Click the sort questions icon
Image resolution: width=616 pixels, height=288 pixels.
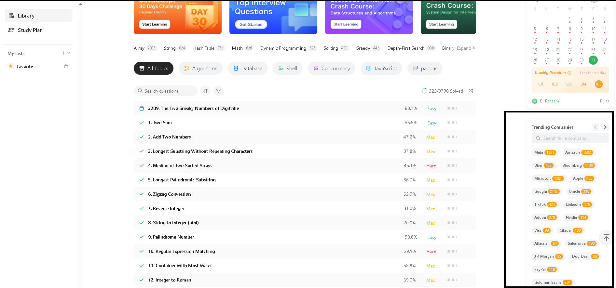pos(205,91)
